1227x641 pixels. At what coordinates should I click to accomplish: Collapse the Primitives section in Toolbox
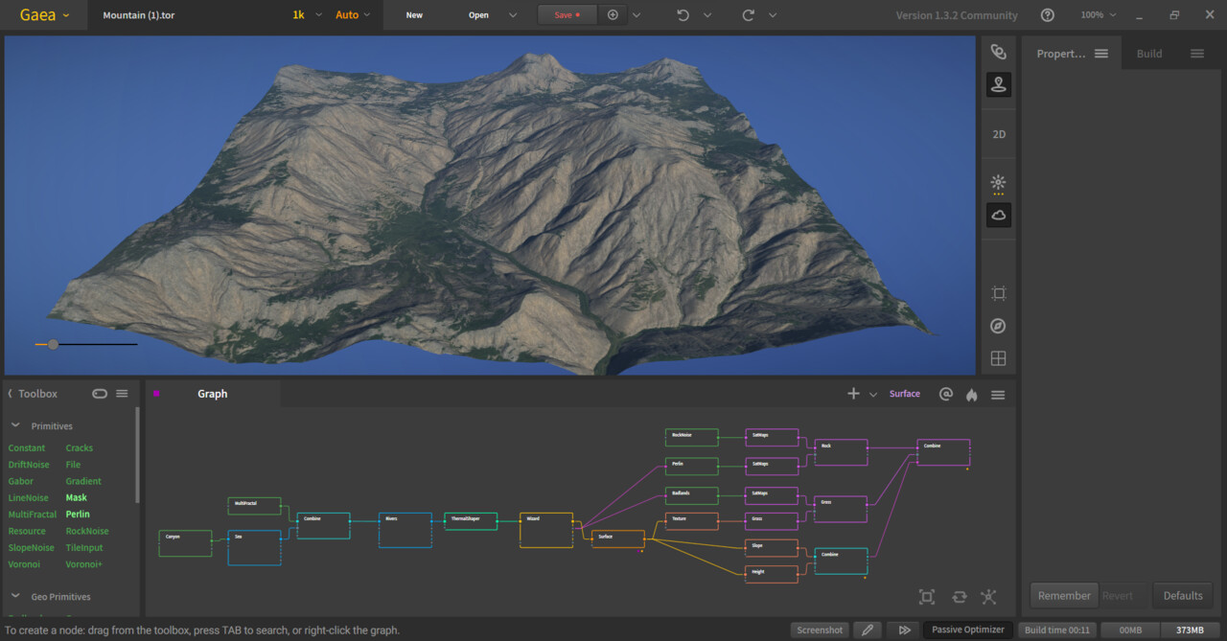(x=15, y=425)
